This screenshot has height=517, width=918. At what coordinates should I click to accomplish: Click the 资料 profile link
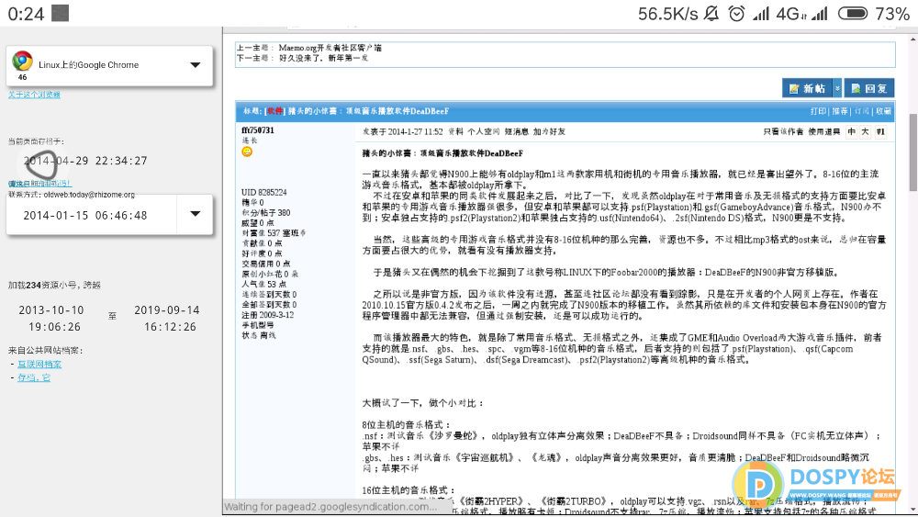455,131
